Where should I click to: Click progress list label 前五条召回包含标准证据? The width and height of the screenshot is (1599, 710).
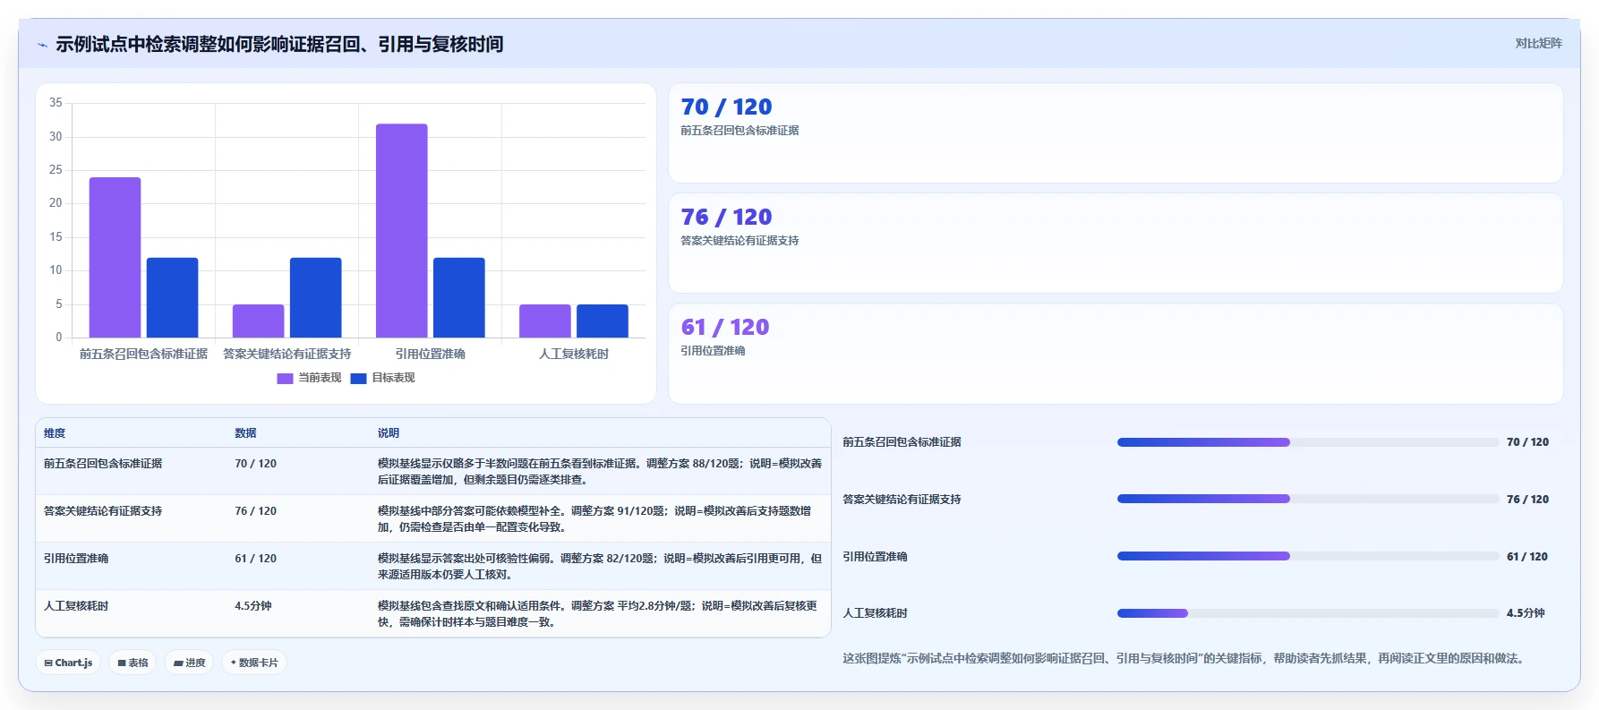click(902, 442)
